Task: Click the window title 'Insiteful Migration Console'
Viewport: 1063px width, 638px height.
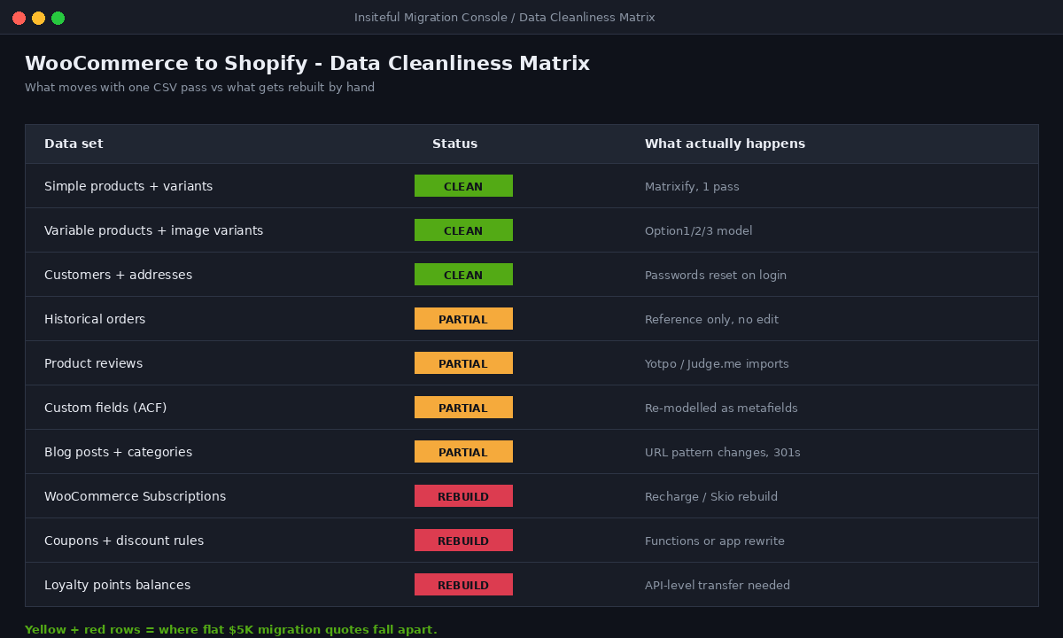Action: pyautogui.click(x=431, y=18)
